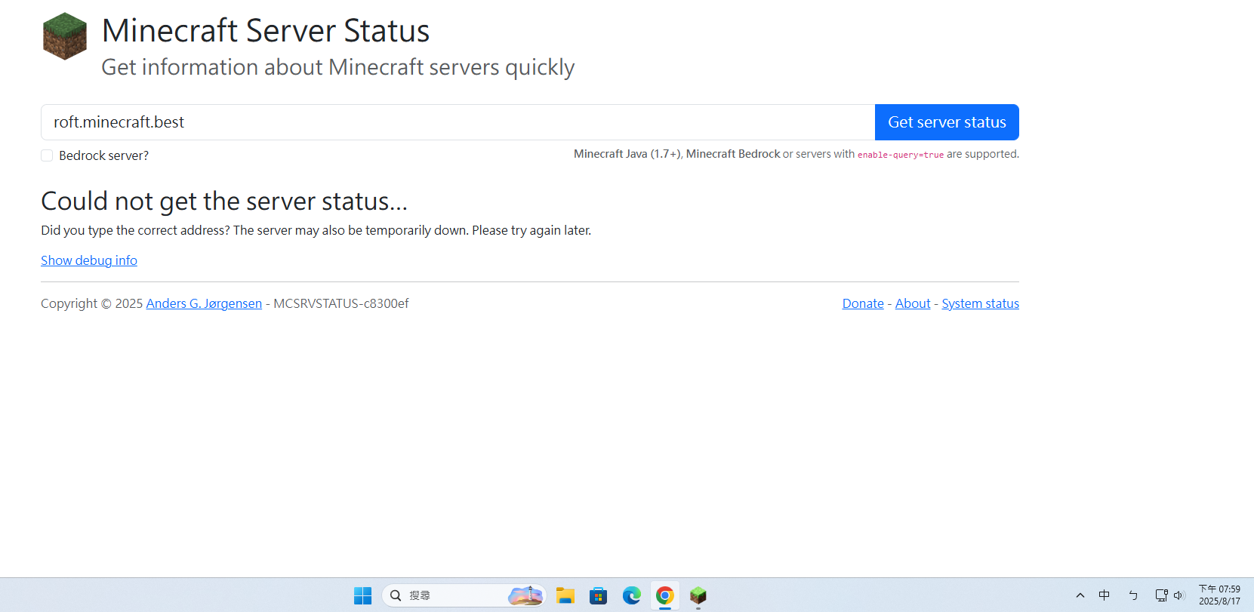Click the Bedrock server? label text
Viewport: 1254px width, 612px height.
coord(103,155)
